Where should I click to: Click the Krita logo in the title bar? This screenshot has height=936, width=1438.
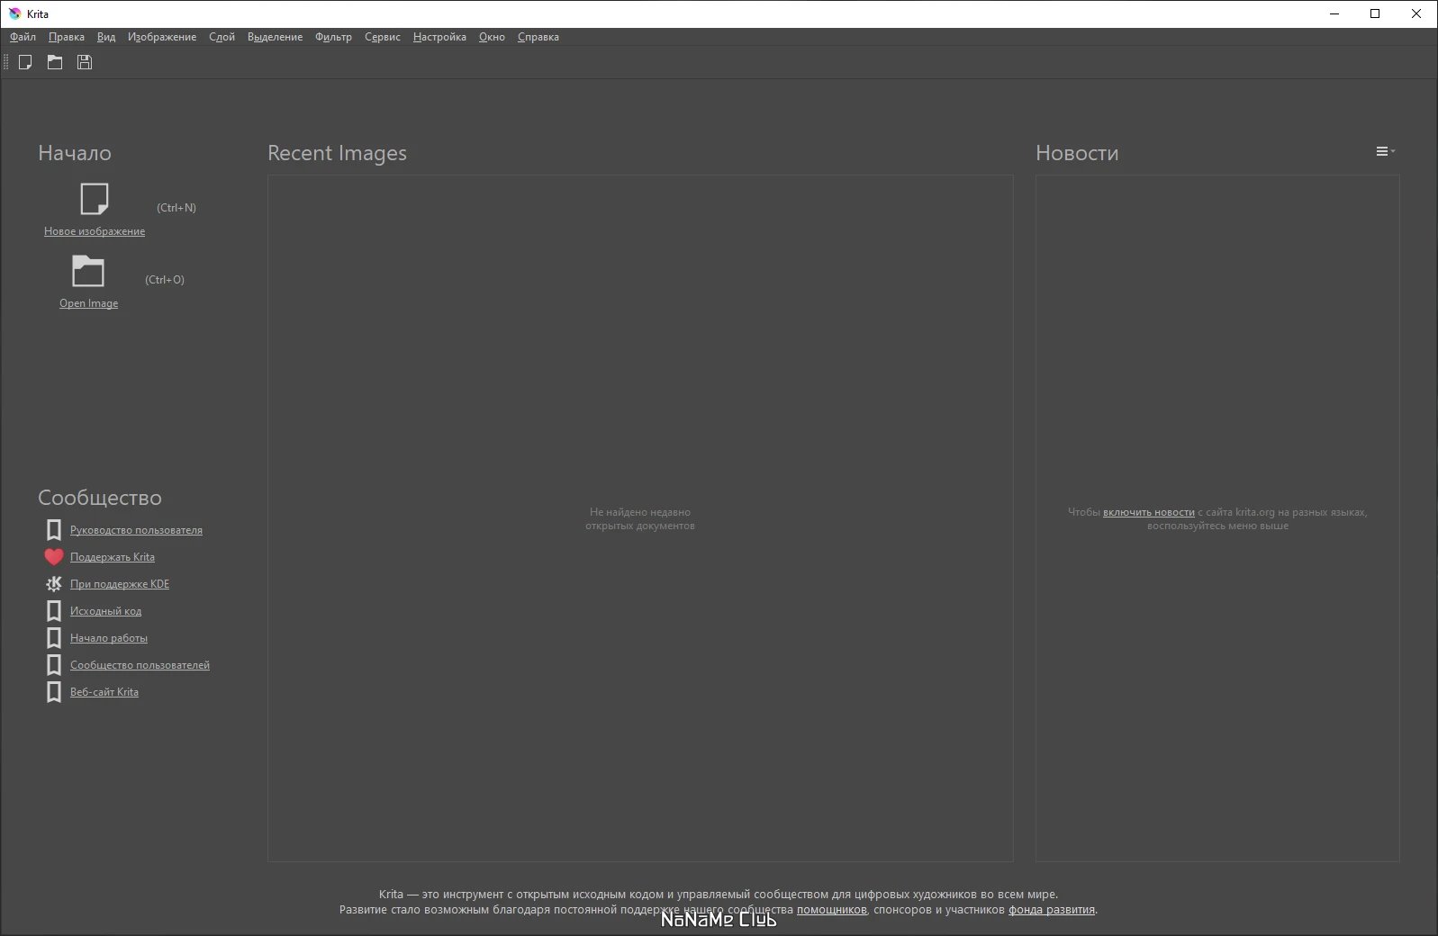pyautogui.click(x=14, y=13)
